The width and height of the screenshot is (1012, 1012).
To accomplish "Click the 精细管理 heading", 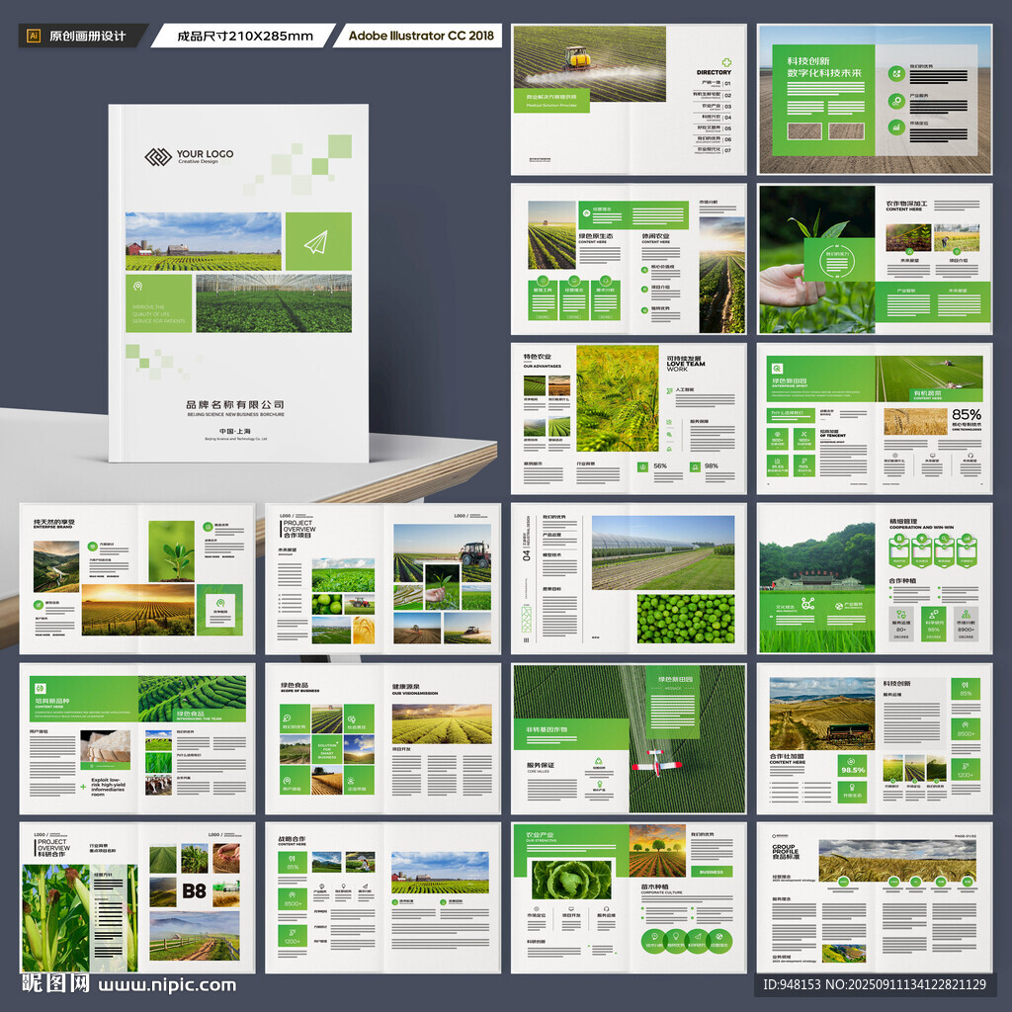I will (x=903, y=521).
